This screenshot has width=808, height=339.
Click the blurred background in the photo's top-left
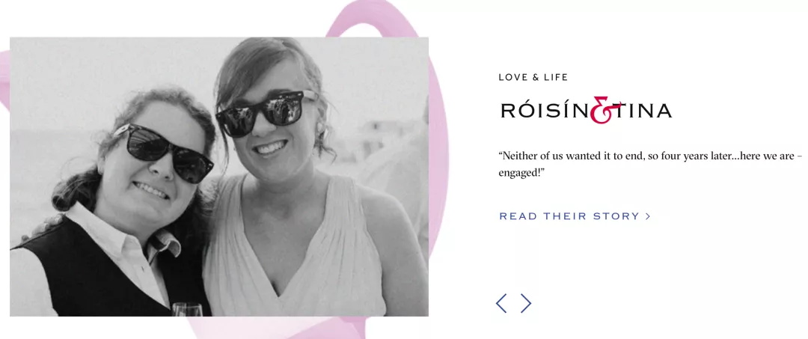tap(57, 77)
